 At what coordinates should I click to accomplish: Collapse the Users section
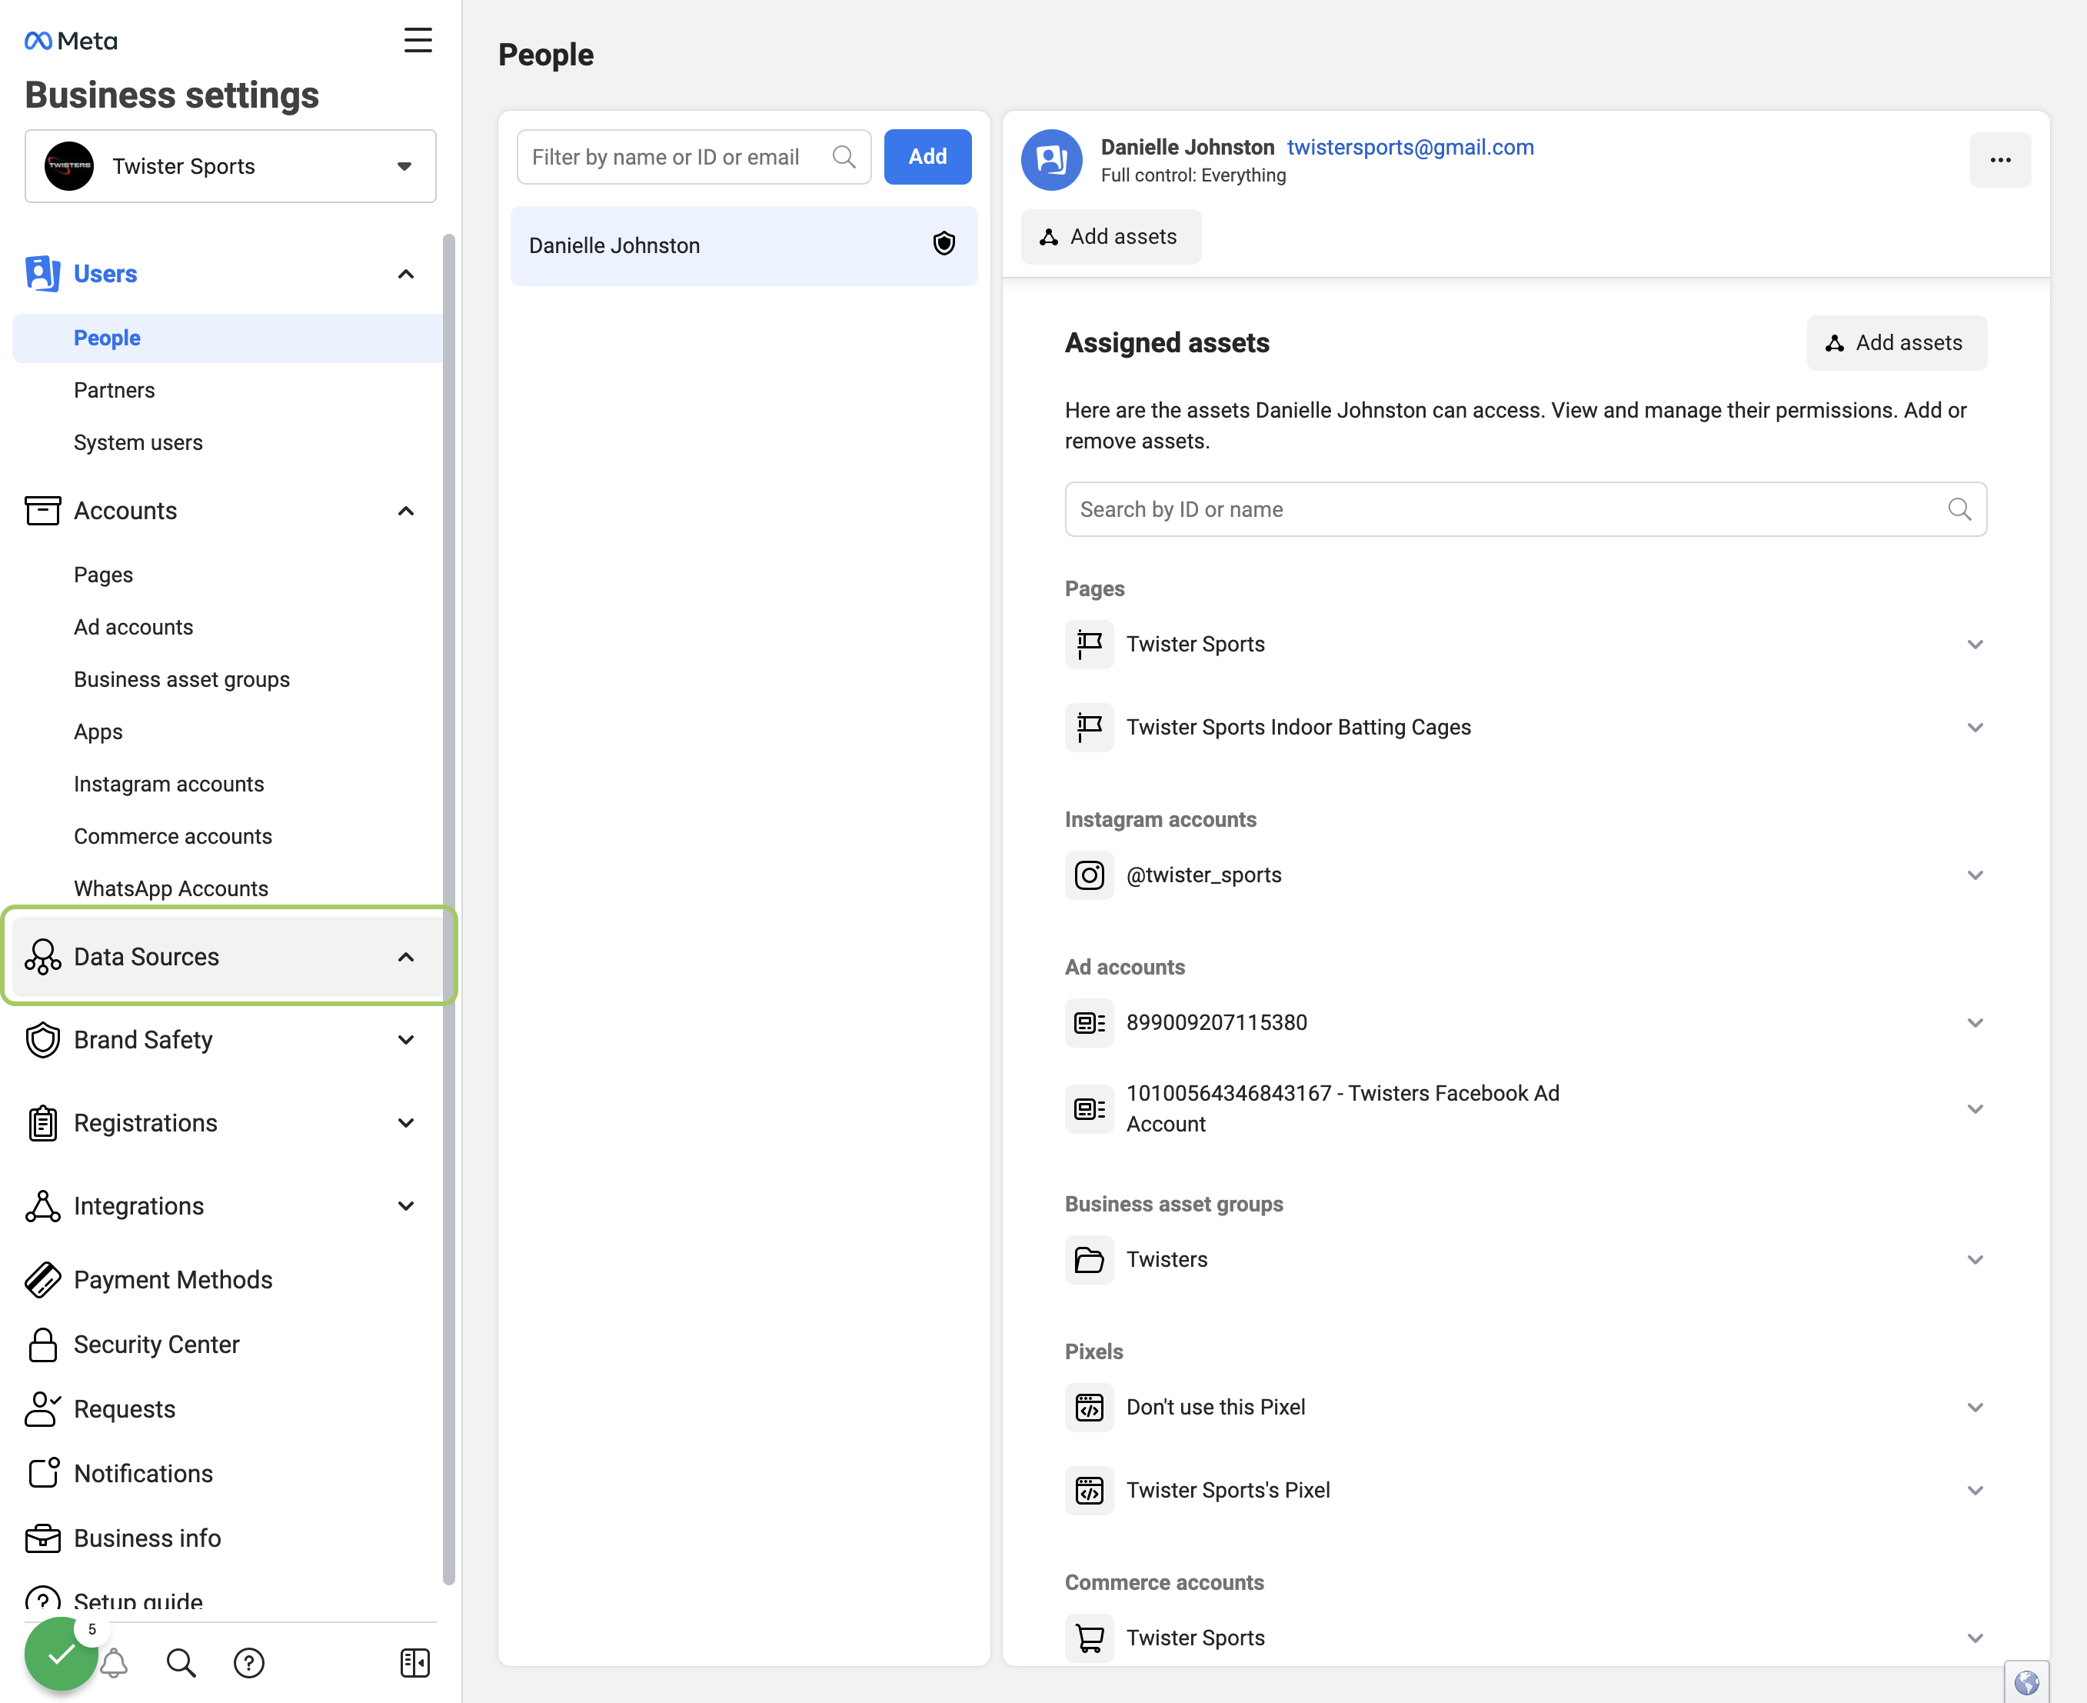405,274
